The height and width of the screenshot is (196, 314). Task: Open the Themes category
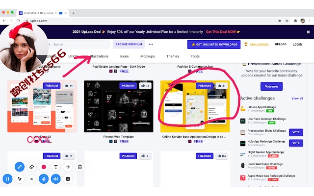tap(173, 56)
